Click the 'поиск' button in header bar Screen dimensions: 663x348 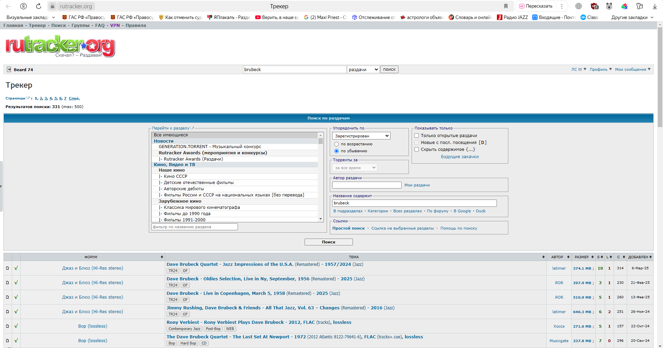click(x=389, y=69)
